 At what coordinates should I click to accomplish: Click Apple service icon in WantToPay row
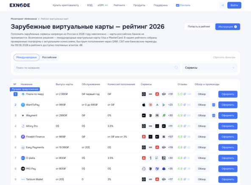click(x=144, y=105)
